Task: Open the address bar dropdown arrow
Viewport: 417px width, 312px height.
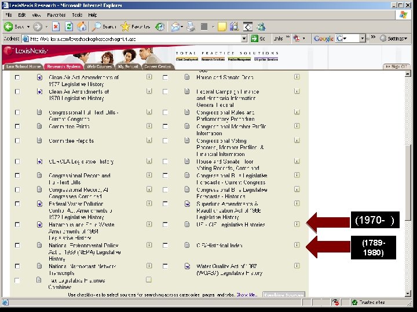Action: (x=244, y=39)
